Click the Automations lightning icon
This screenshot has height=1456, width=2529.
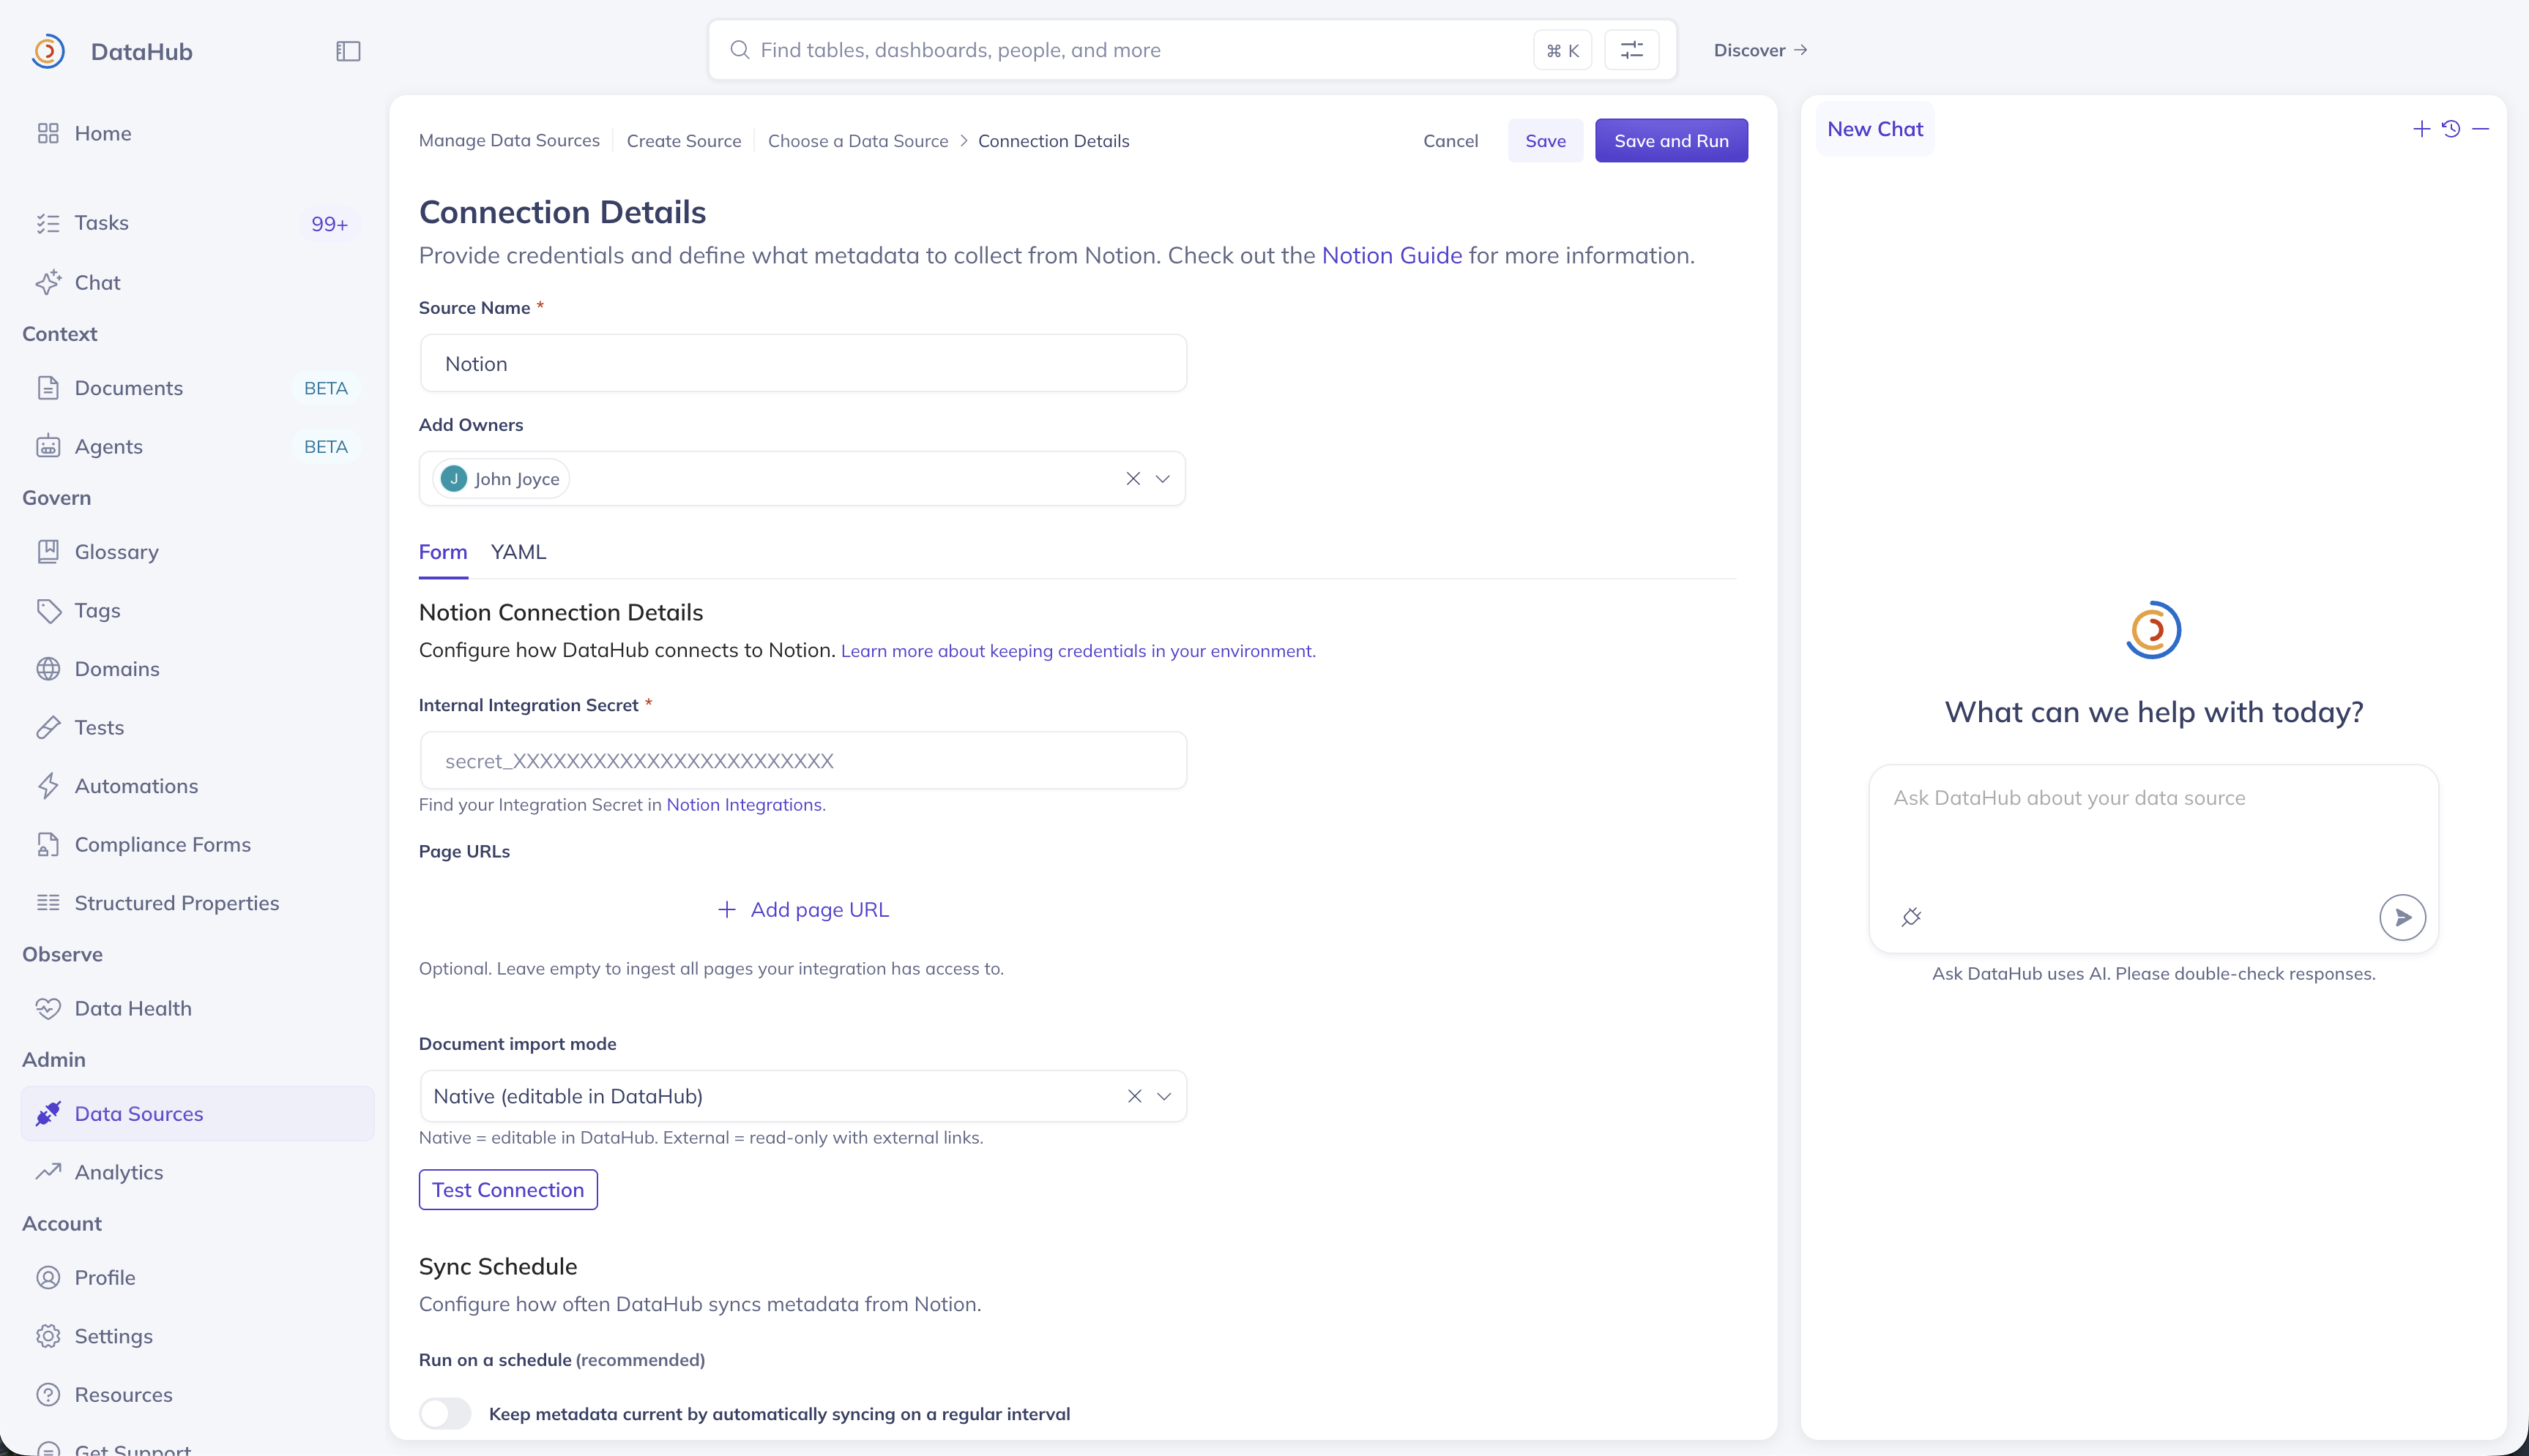[48, 786]
